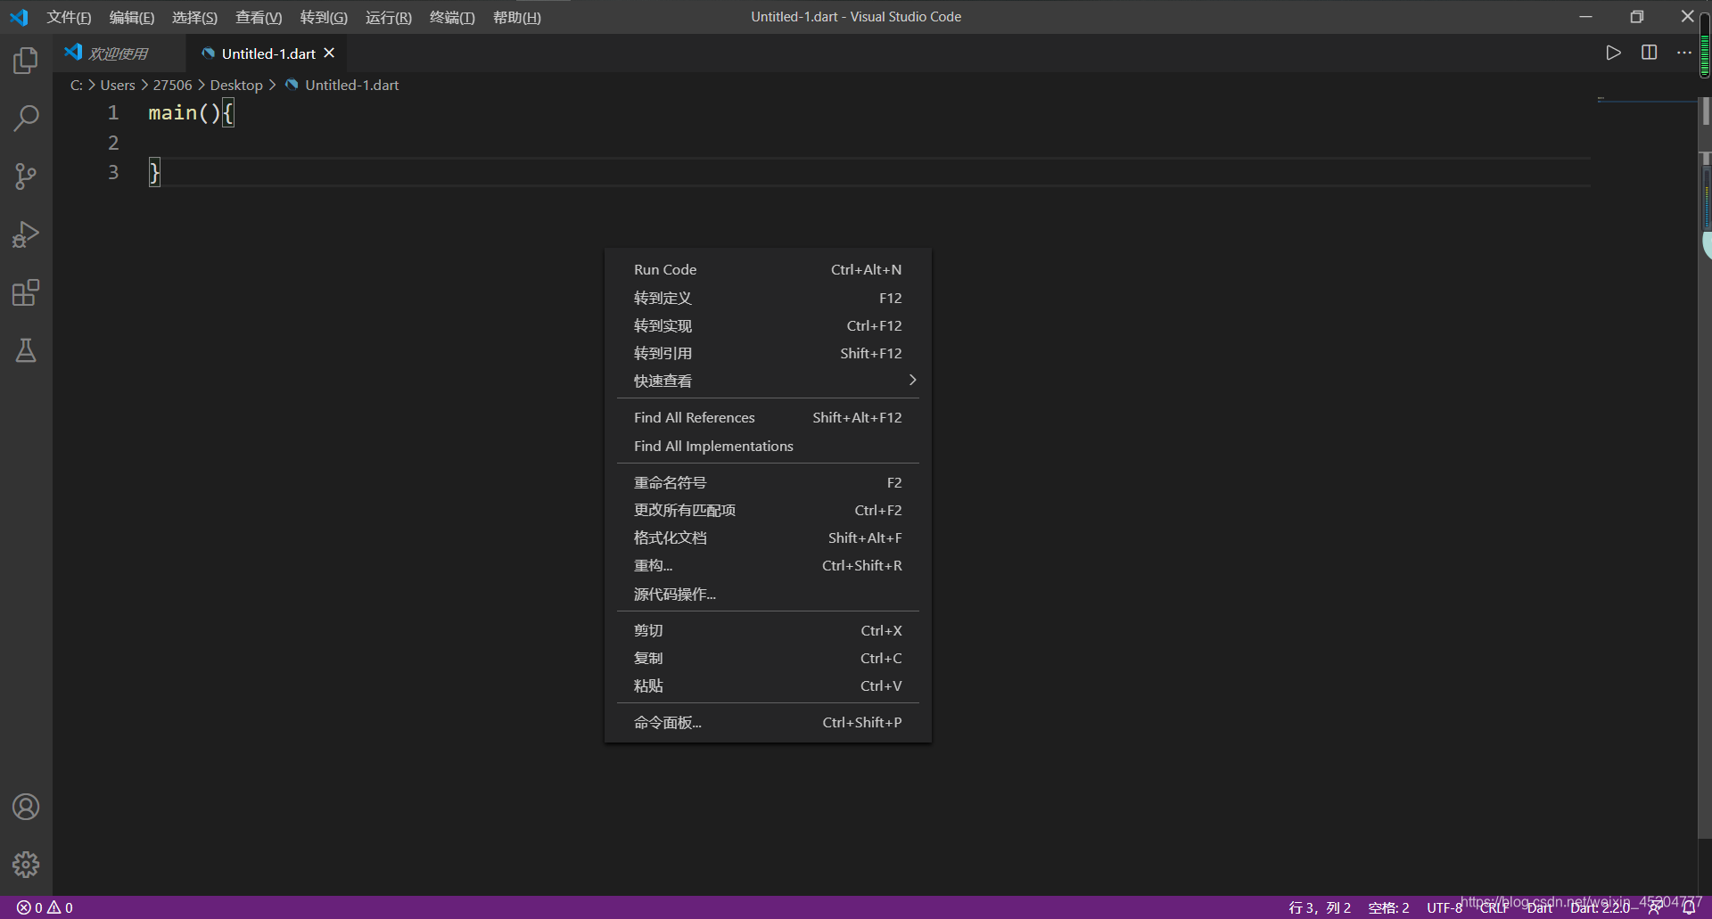Choose Find All Implementations
This screenshot has width=1712, height=919.
(768, 446)
